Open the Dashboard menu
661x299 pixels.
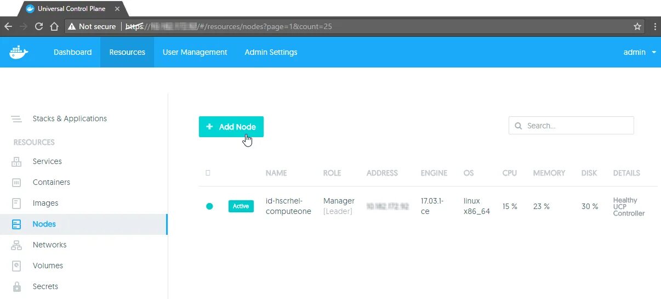point(73,52)
